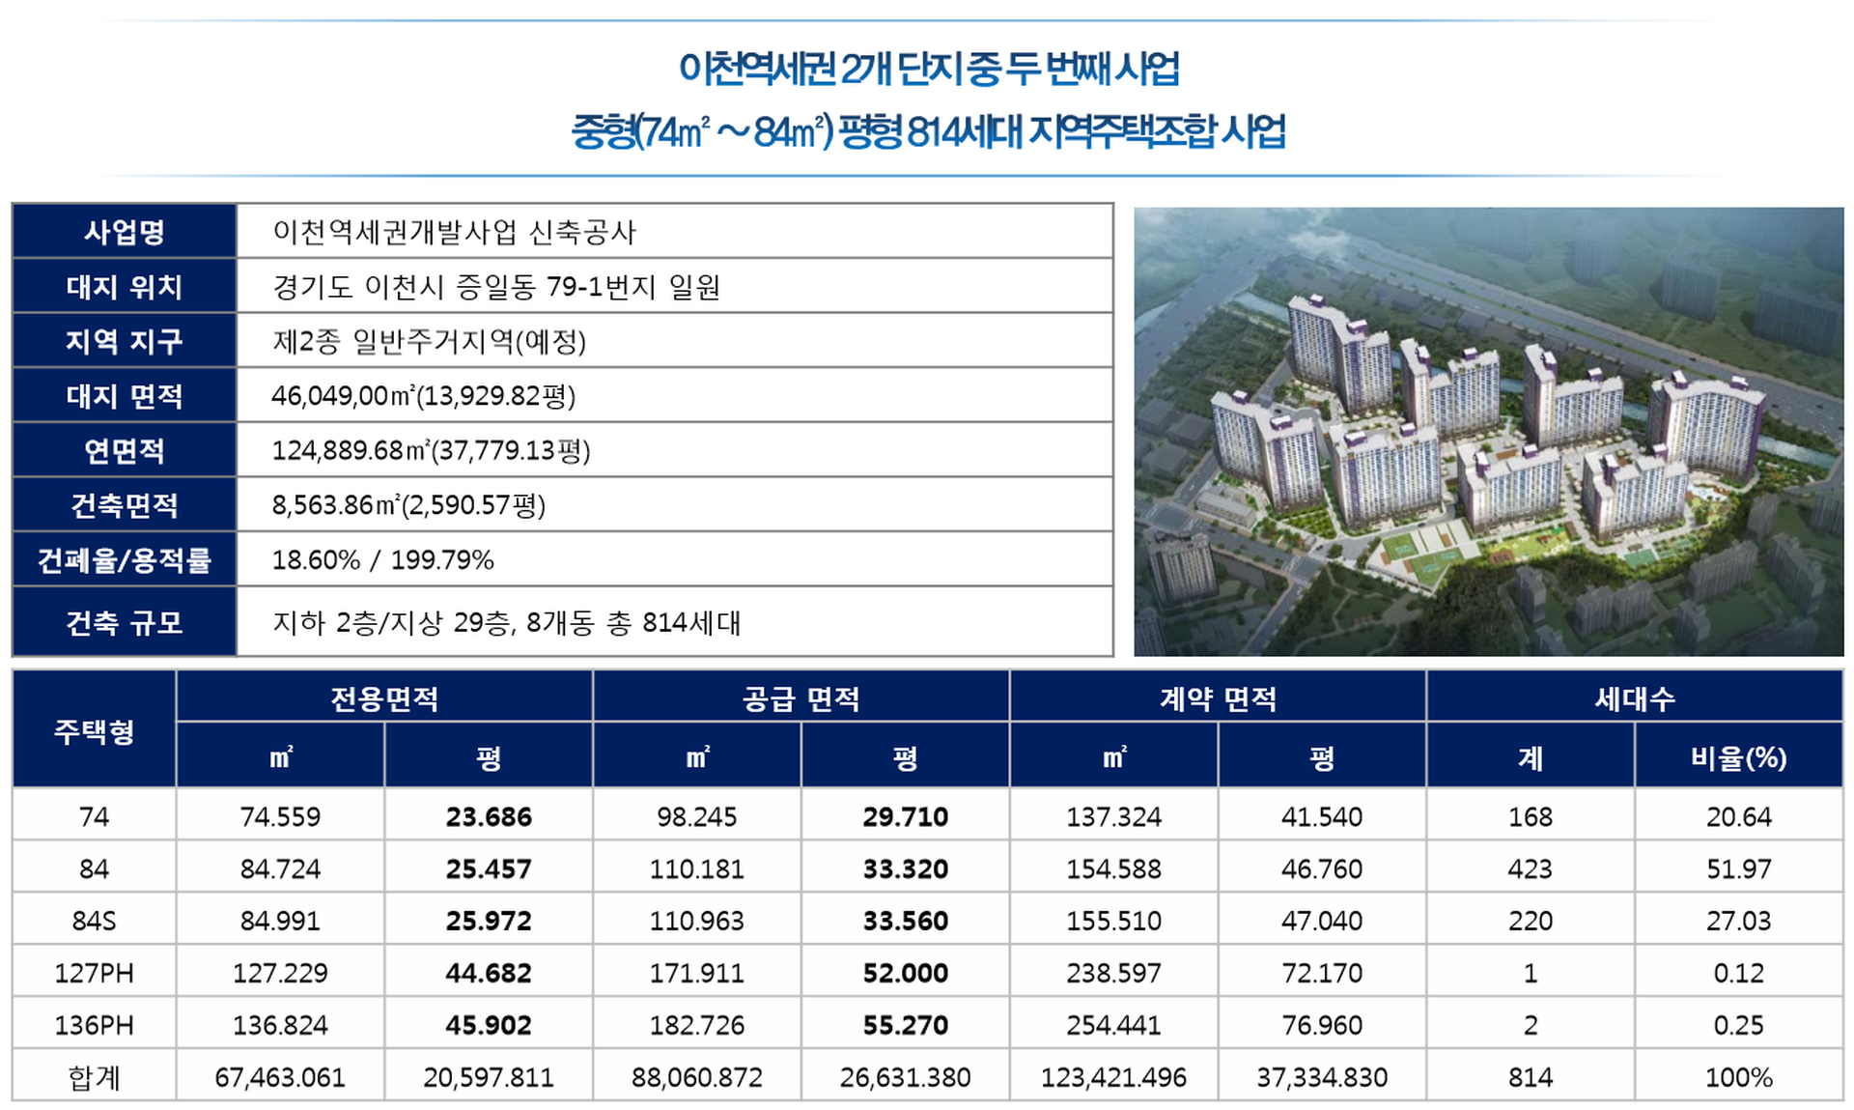Select cell value '74.559'
1854x1110 pixels.
(280, 817)
